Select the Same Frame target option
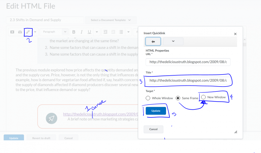Screen dimensions: 261x153 [x=178, y=98]
